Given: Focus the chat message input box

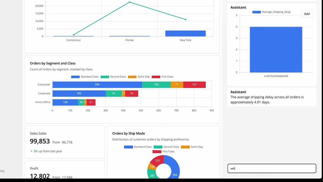Looking at the screenshot, I should pyautogui.click(x=272, y=169).
